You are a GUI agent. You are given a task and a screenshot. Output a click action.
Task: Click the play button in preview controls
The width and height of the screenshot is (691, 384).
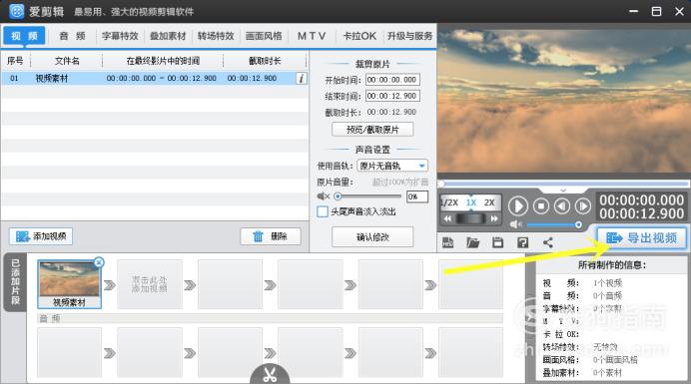click(518, 206)
